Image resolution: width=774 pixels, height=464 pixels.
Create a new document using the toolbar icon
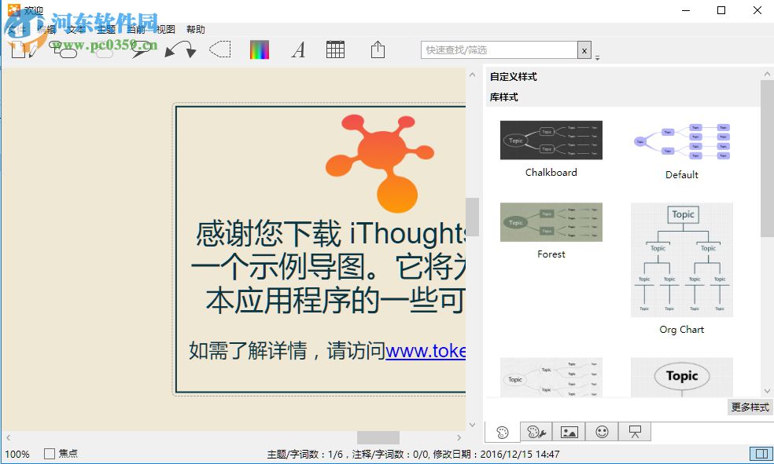[x=21, y=49]
